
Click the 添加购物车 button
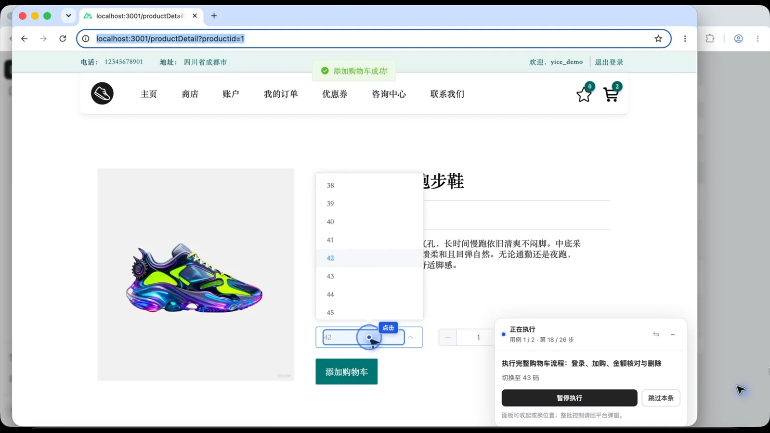point(347,371)
